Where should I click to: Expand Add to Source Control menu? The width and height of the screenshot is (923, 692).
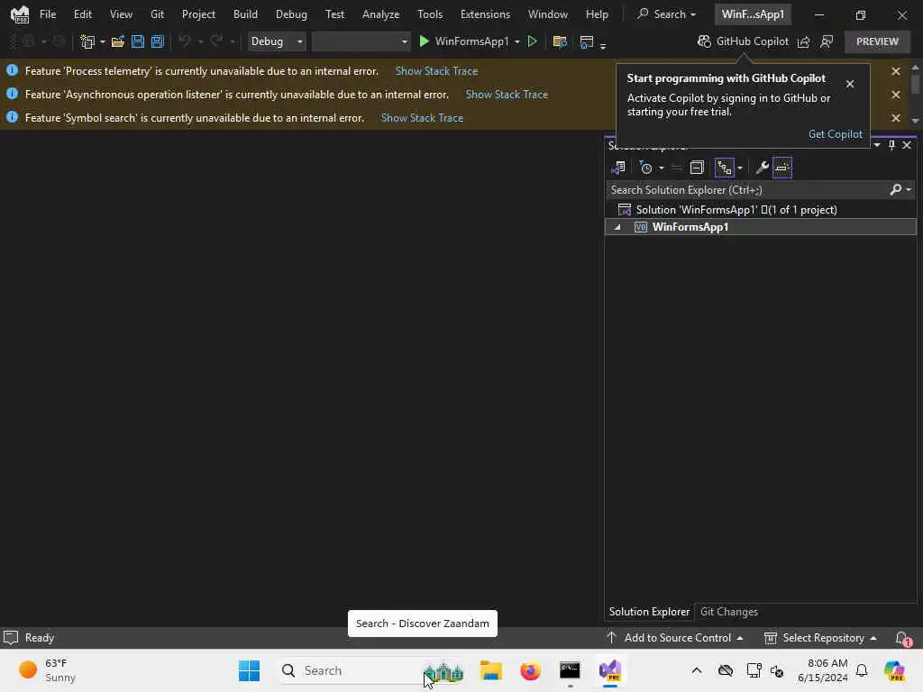click(x=674, y=638)
